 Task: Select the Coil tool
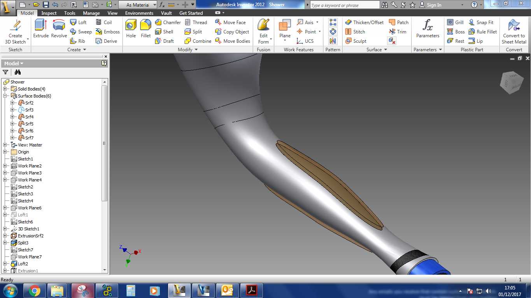[103, 23]
